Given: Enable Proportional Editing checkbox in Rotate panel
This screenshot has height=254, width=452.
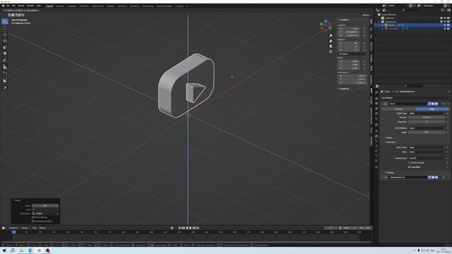Looking at the screenshot, I should point(33,222).
